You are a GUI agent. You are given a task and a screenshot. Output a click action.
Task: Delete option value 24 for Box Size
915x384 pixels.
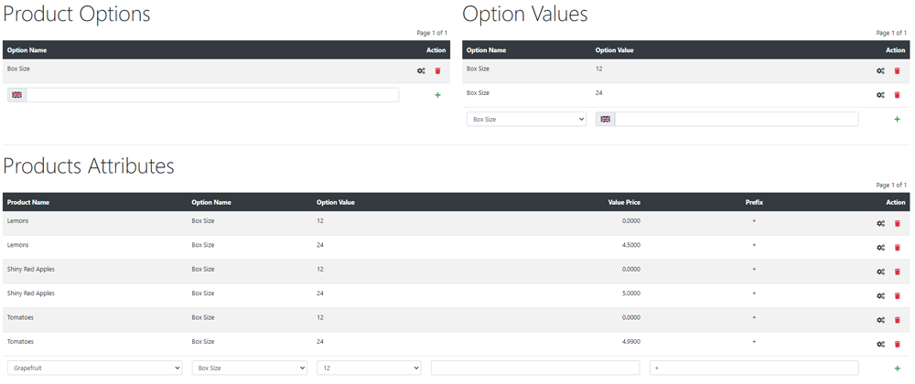[x=898, y=95]
